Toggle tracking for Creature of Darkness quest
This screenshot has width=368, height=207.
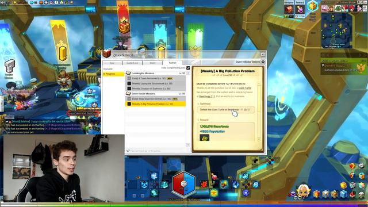pos(129,89)
